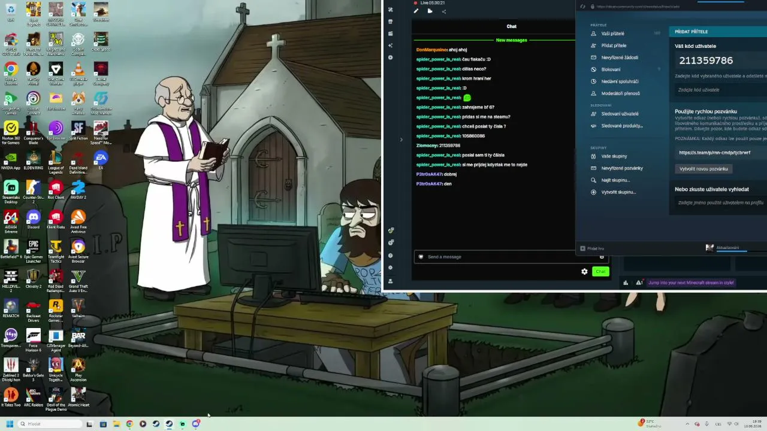Click the Zlomocny 211359786 chat message
The image size is (767, 431).
tap(438, 145)
